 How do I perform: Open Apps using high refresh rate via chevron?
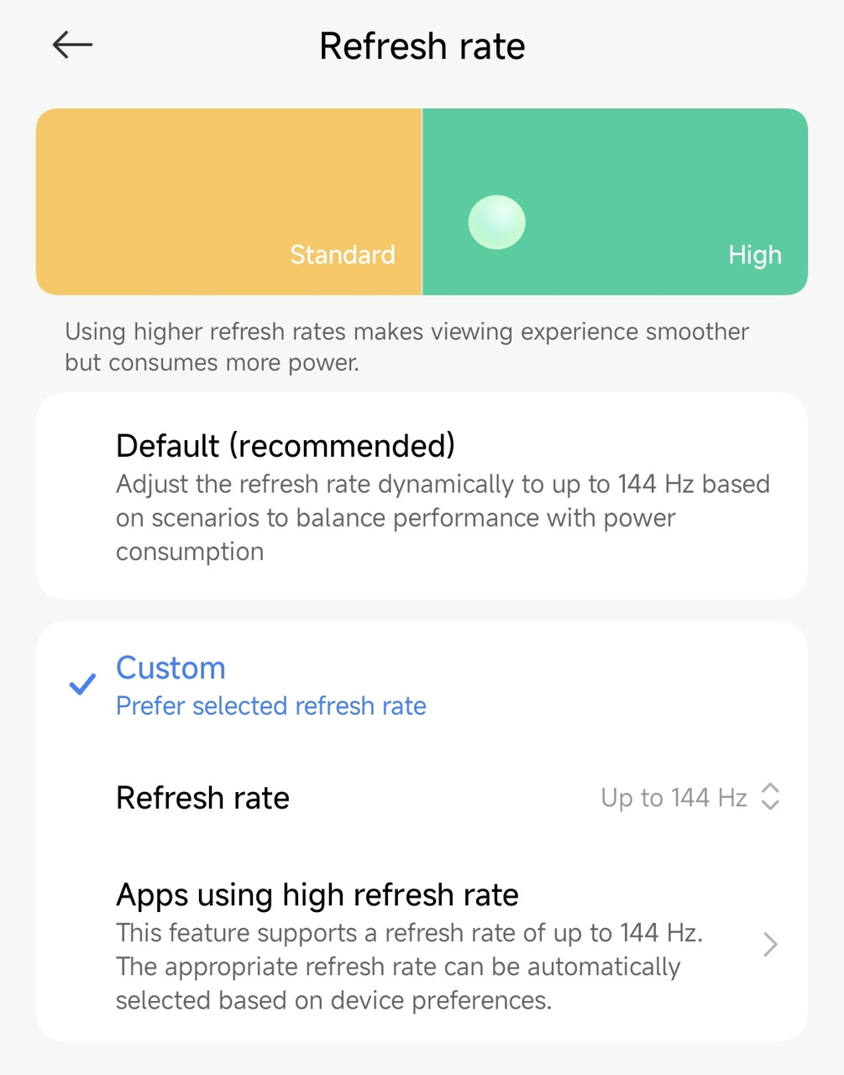tap(770, 945)
